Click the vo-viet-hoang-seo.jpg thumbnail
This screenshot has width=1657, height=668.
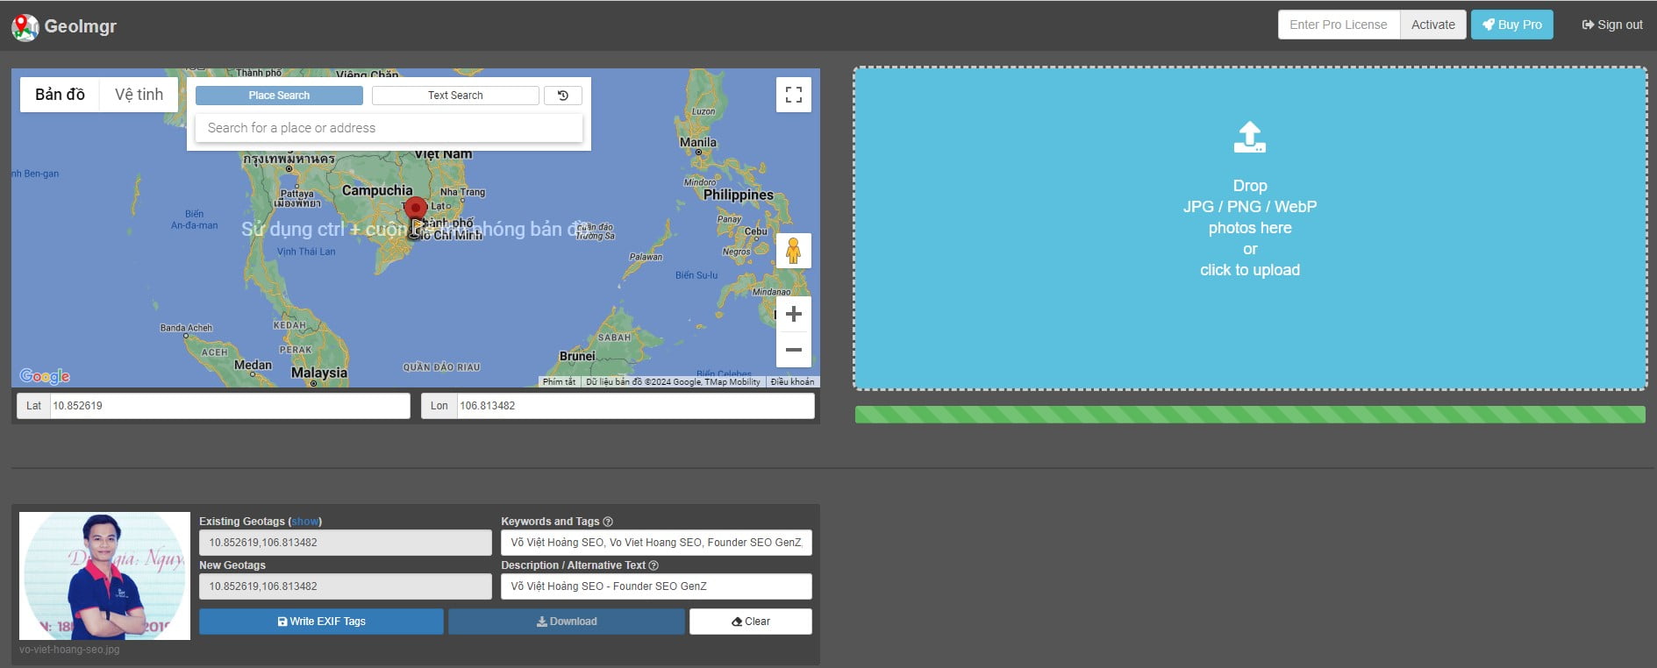(x=104, y=576)
